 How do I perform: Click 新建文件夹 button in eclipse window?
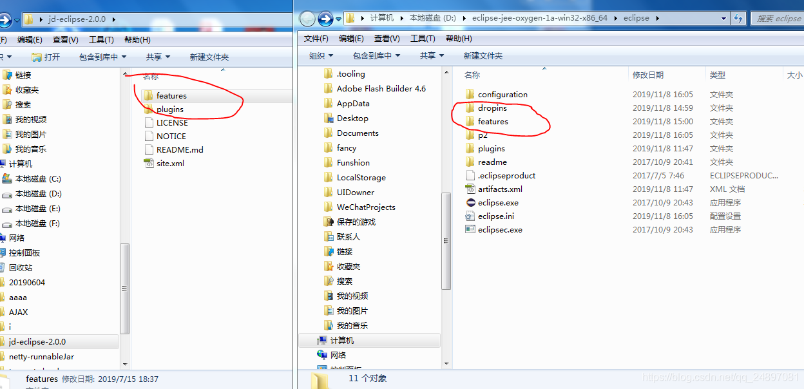coord(483,56)
